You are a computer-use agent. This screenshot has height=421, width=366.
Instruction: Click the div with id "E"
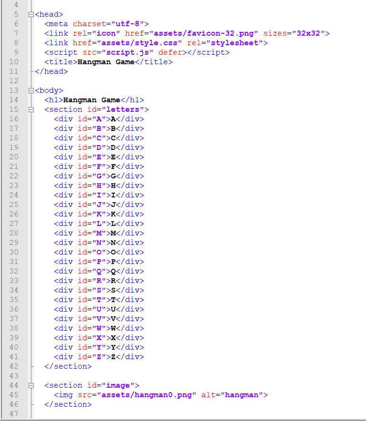click(99, 157)
